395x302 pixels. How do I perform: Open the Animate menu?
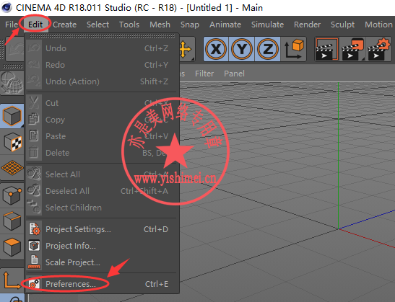click(x=225, y=25)
